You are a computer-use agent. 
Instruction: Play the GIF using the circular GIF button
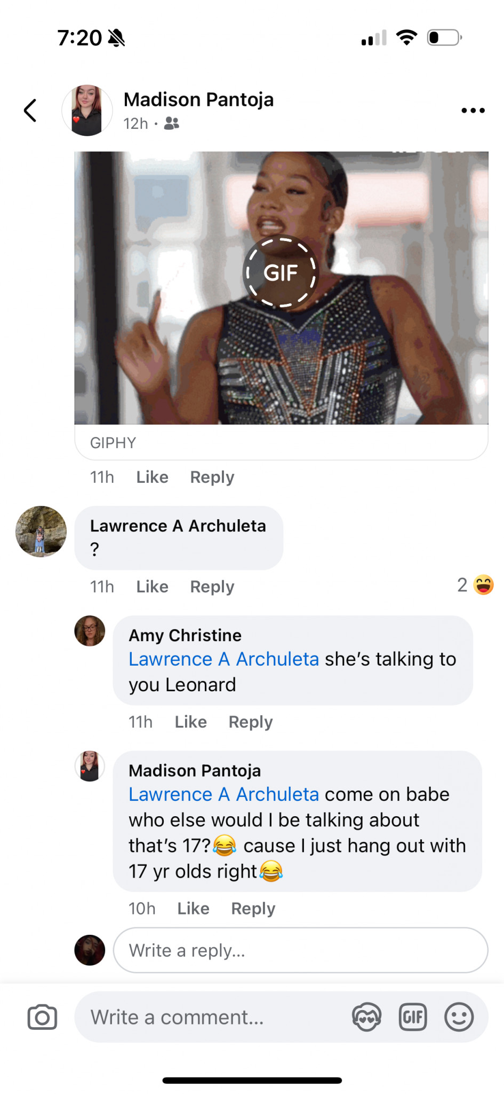pos(281,273)
